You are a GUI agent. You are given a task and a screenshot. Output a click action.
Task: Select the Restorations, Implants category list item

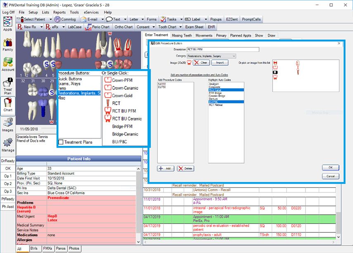pyautogui.click(x=79, y=93)
